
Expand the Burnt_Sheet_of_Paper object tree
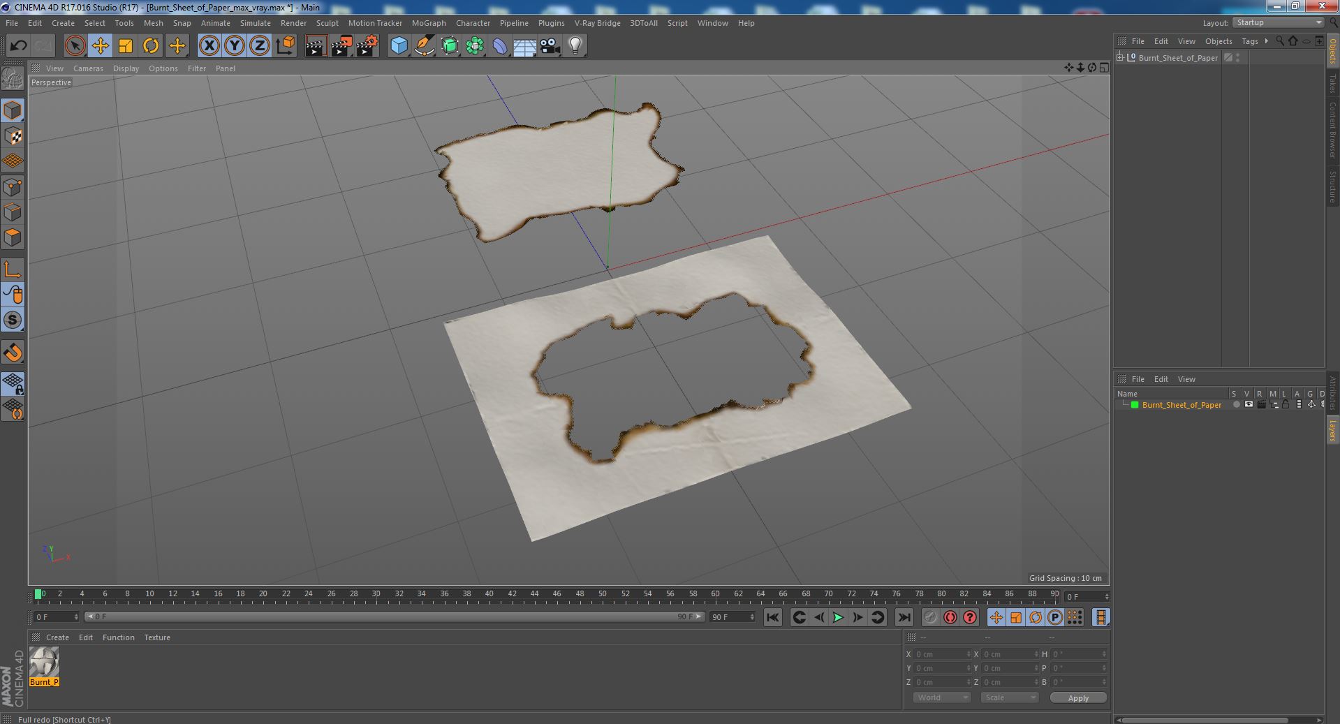click(x=1120, y=57)
